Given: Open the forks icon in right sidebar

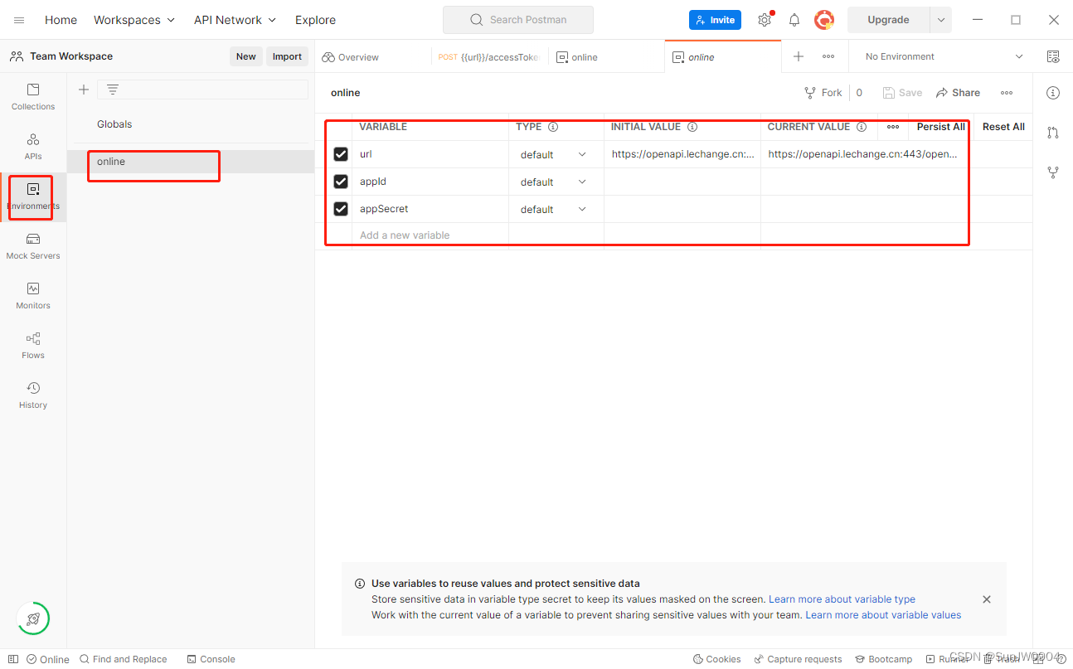Looking at the screenshot, I should [x=1053, y=172].
